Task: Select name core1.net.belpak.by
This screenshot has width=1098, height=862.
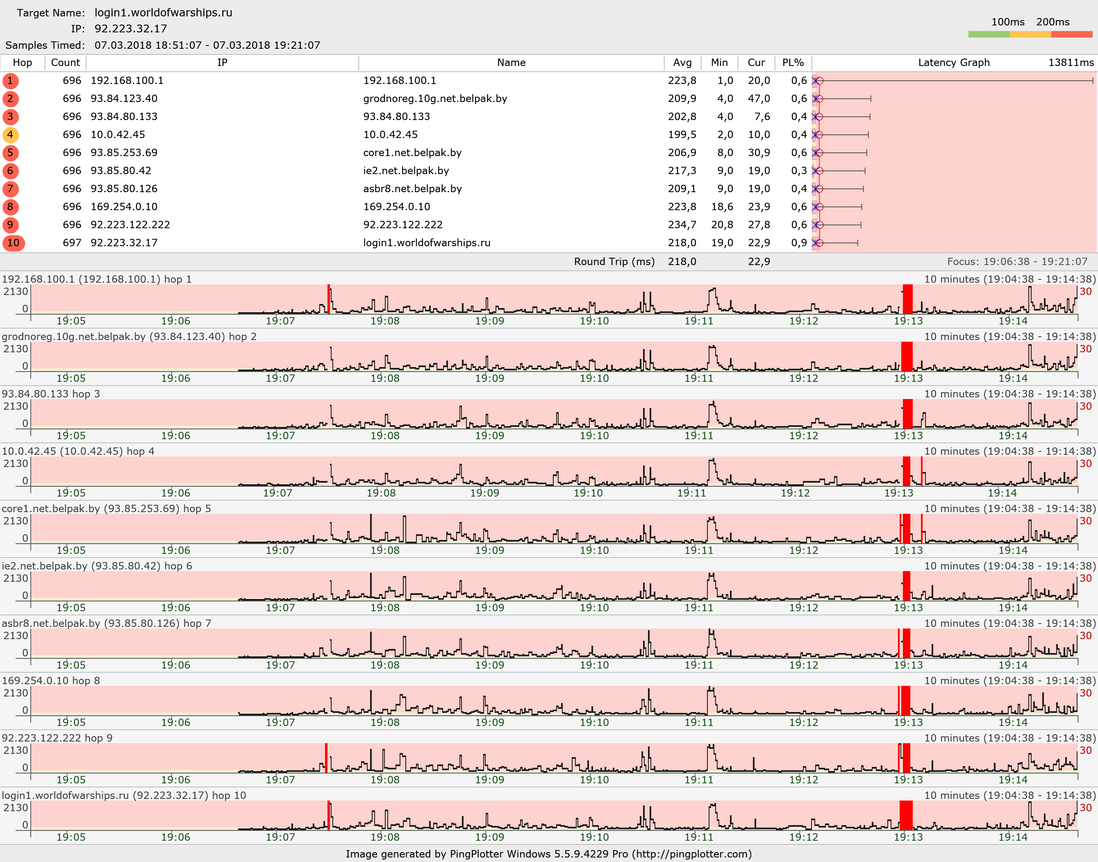Action: (412, 153)
